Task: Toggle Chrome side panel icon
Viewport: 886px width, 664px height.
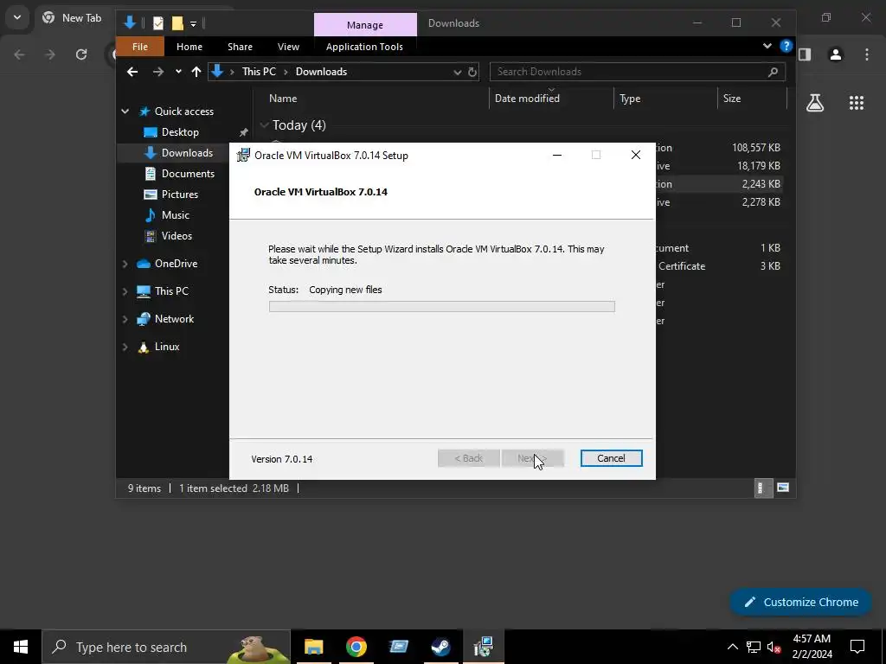Action: point(805,54)
